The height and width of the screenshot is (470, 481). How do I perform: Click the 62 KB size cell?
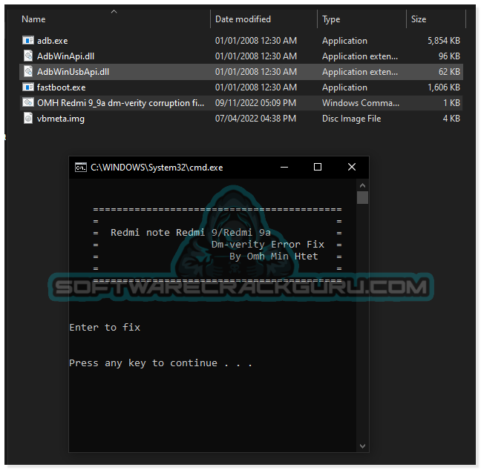[x=449, y=72]
